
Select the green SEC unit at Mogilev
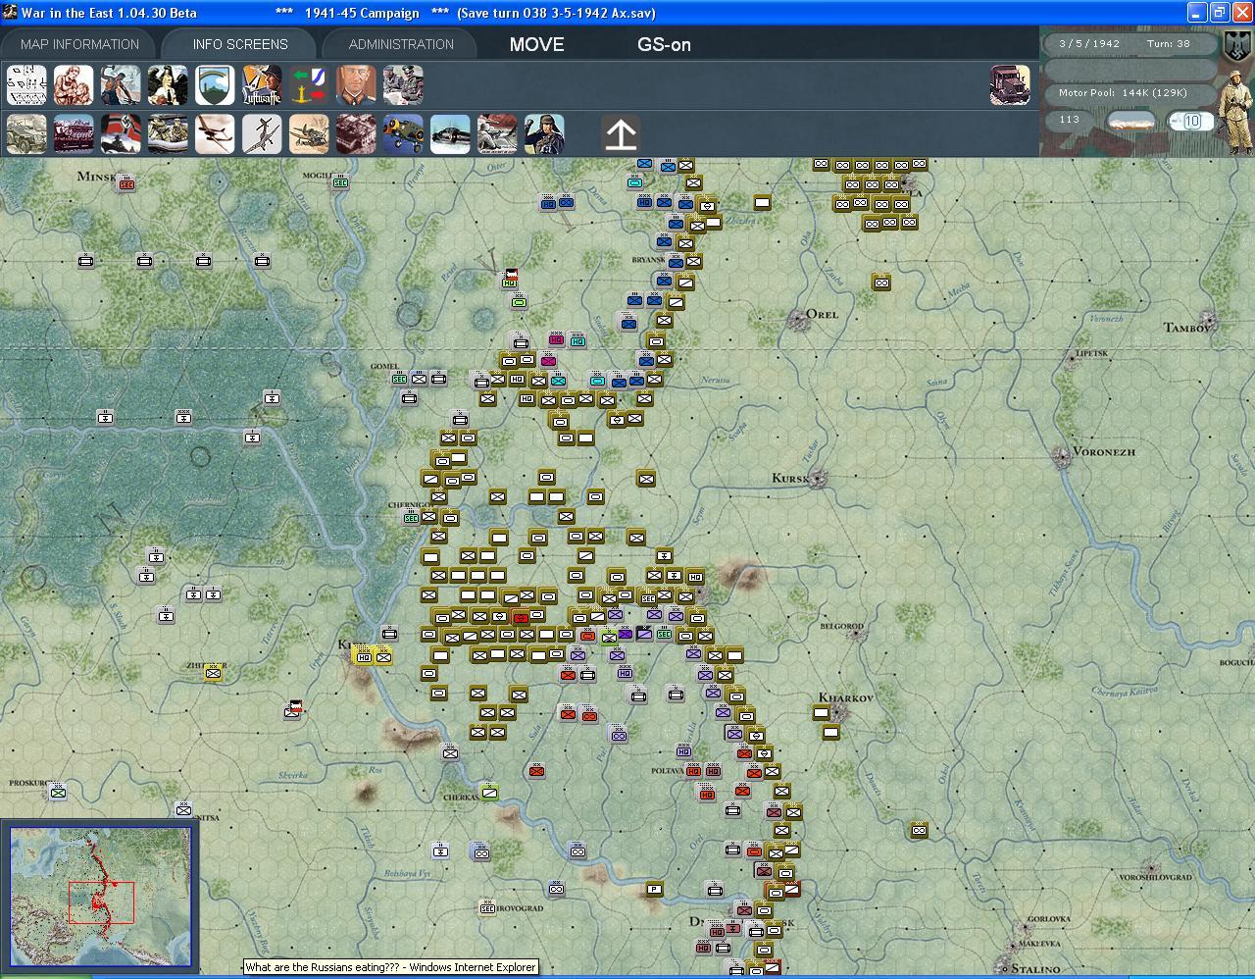[x=340, y=181]
